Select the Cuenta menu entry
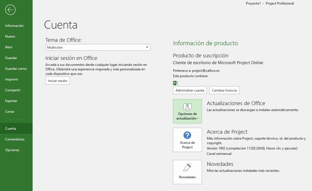 pyautogui.click(x=16, y=128)
